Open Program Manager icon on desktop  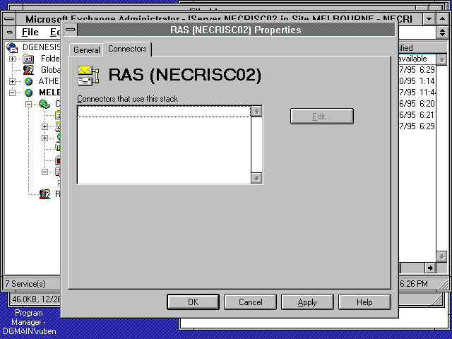[x=29, y=322]
